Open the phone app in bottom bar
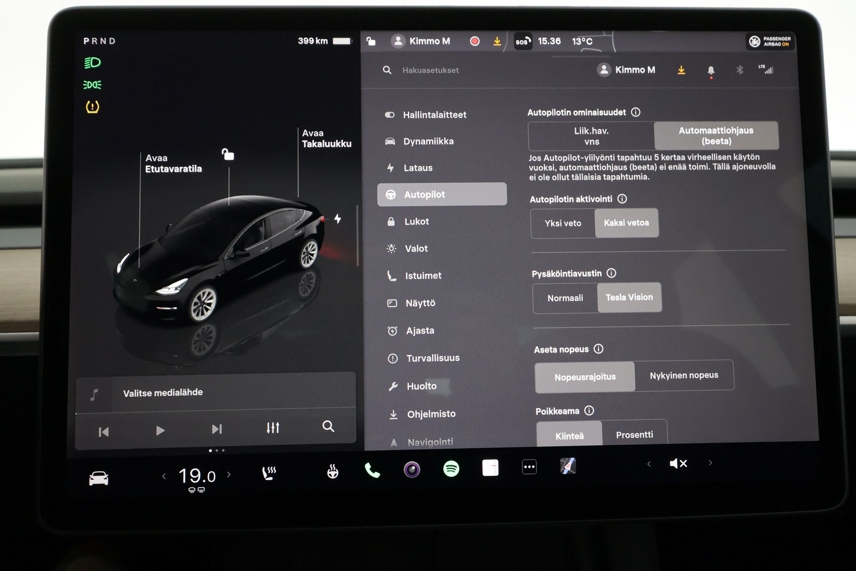The width and height of the screenshot is (856, 571). point(372,470)
